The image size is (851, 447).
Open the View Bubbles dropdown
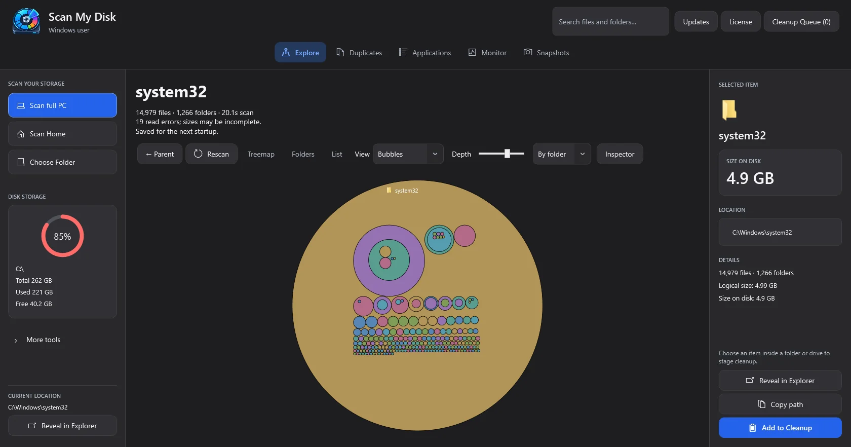pos(408,154)
